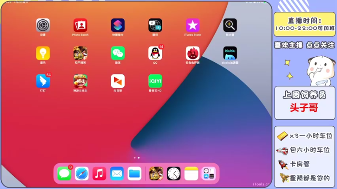The image size is (337, 189).
Task: Open the Translate (翻译) app
Action: coord(155,25)
